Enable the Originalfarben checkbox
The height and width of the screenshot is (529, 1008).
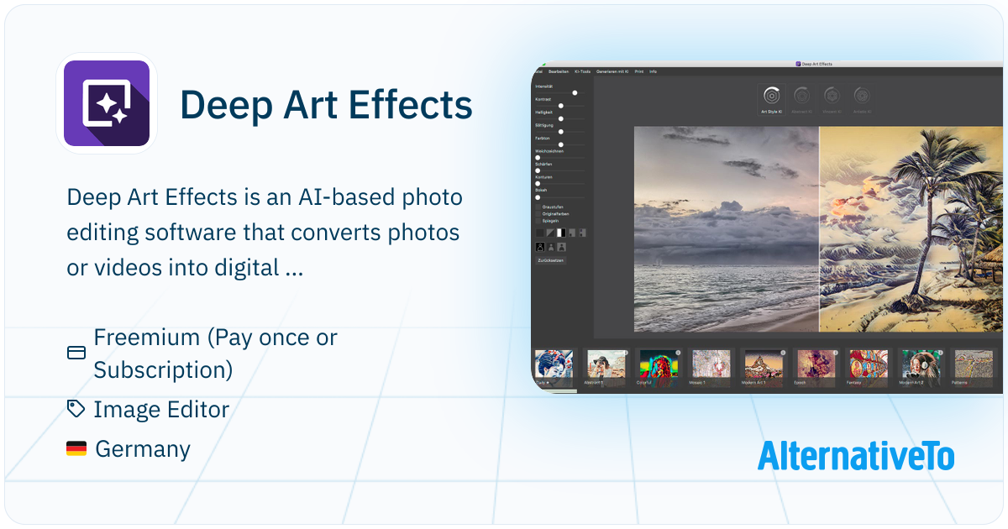[x=538, y=214]
